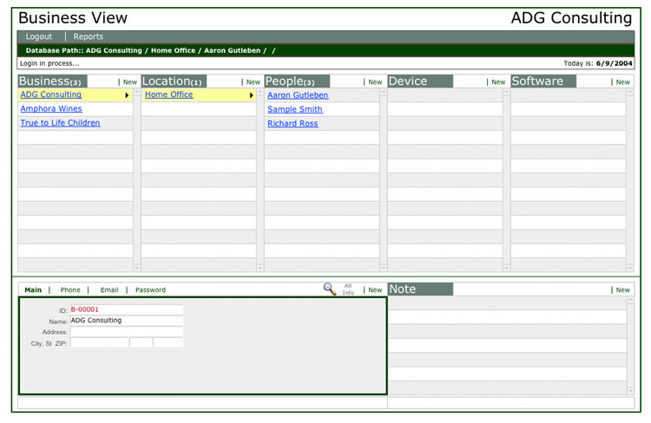
Task: Click the ZIP input field
Action: click(168, 342)
